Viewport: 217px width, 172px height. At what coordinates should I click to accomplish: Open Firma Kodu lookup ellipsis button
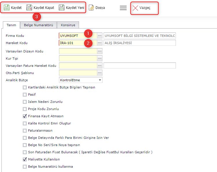100,35
